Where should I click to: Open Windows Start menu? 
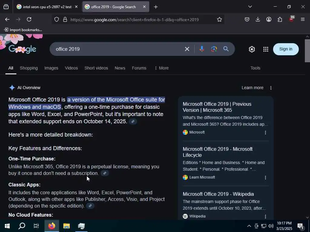(x=7, y=226)
